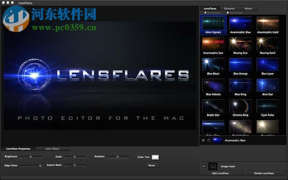
Task: Select the Anamorphic Sun flare preset
Action: (213, 46)
